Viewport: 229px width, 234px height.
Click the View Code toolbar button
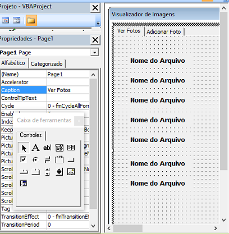click(x=6, y=20)
